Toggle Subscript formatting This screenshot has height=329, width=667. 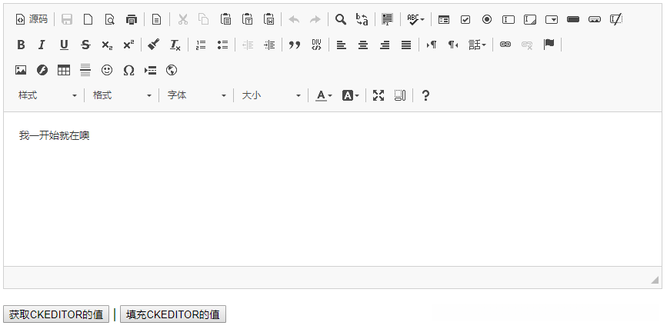(107, 45)
